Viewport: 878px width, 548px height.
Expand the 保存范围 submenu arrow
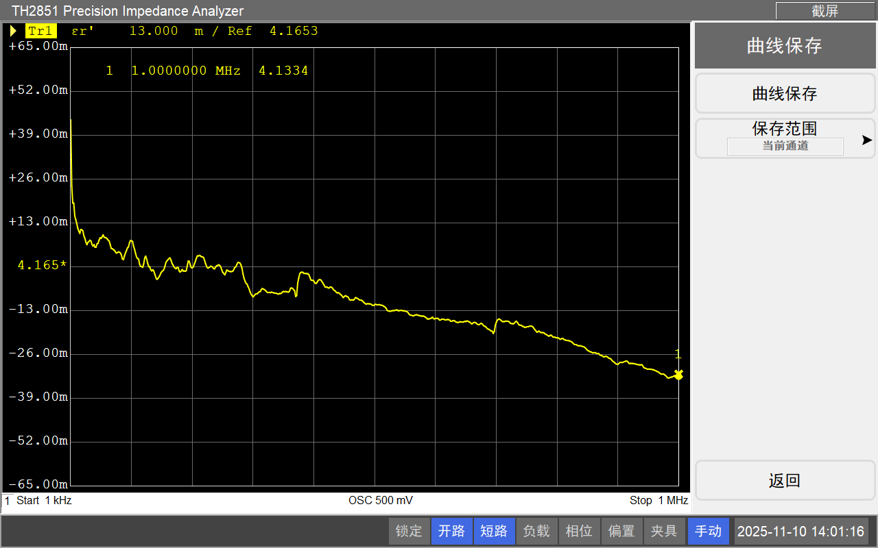(x=867, y=140)
